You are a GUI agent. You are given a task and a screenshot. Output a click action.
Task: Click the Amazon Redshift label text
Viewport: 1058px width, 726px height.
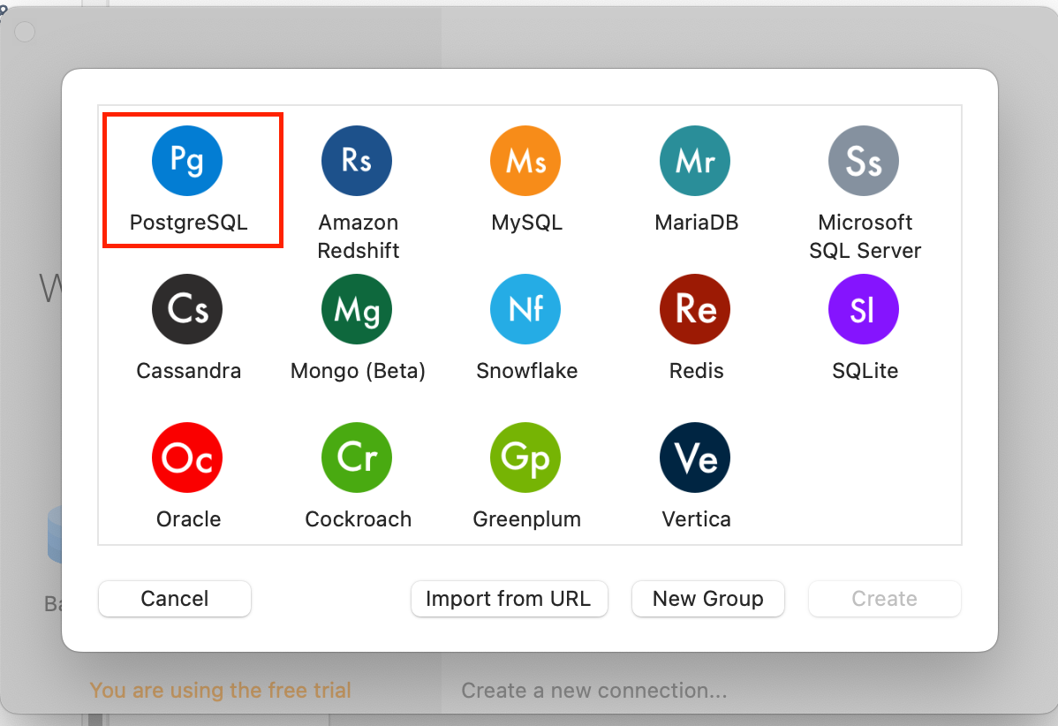[359, 236]
